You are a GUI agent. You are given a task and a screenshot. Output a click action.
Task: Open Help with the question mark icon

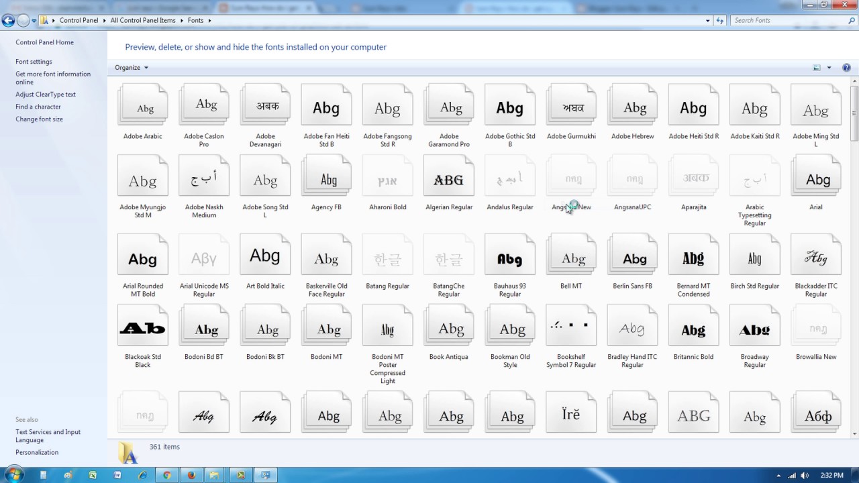(x=846, y=68)
